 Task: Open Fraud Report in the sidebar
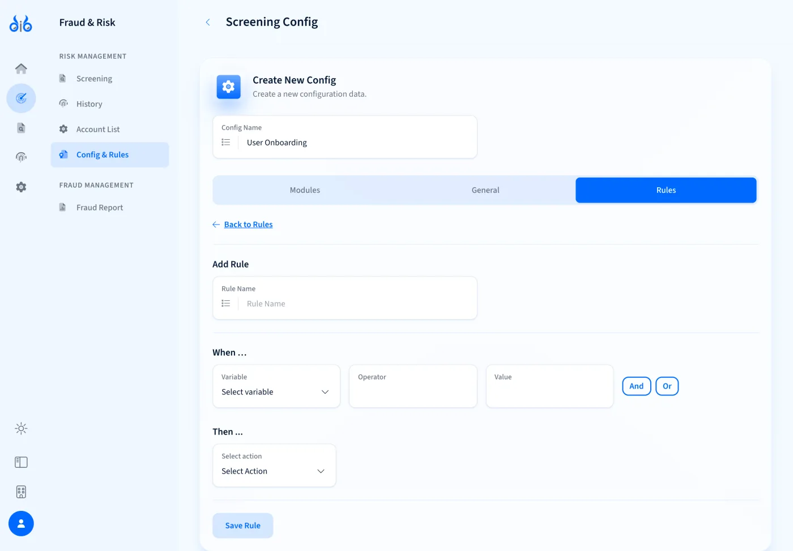(x=110, y=208)
